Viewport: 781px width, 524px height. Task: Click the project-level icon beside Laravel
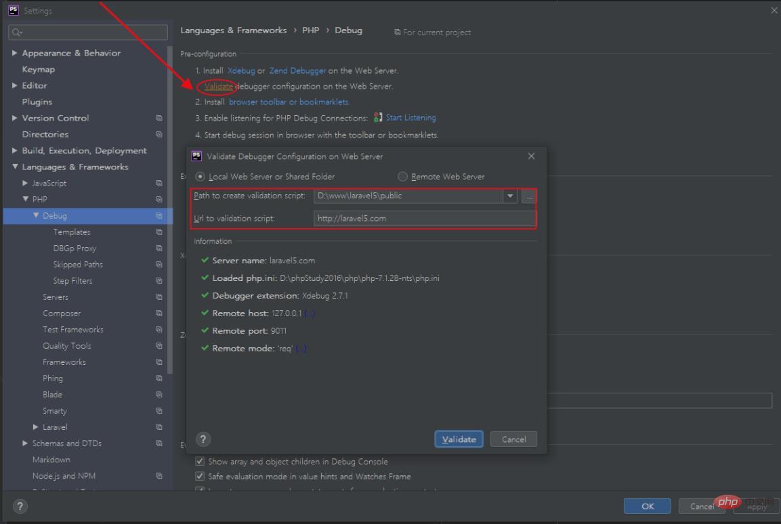(159, 427)
